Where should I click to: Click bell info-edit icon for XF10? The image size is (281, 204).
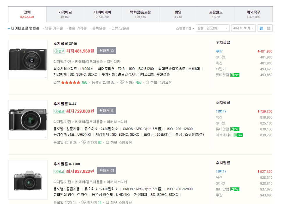147,82
